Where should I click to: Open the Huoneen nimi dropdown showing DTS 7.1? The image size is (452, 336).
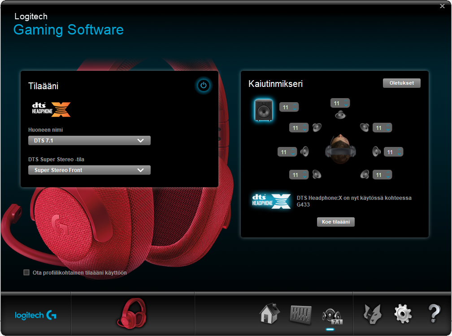point(89,141)
